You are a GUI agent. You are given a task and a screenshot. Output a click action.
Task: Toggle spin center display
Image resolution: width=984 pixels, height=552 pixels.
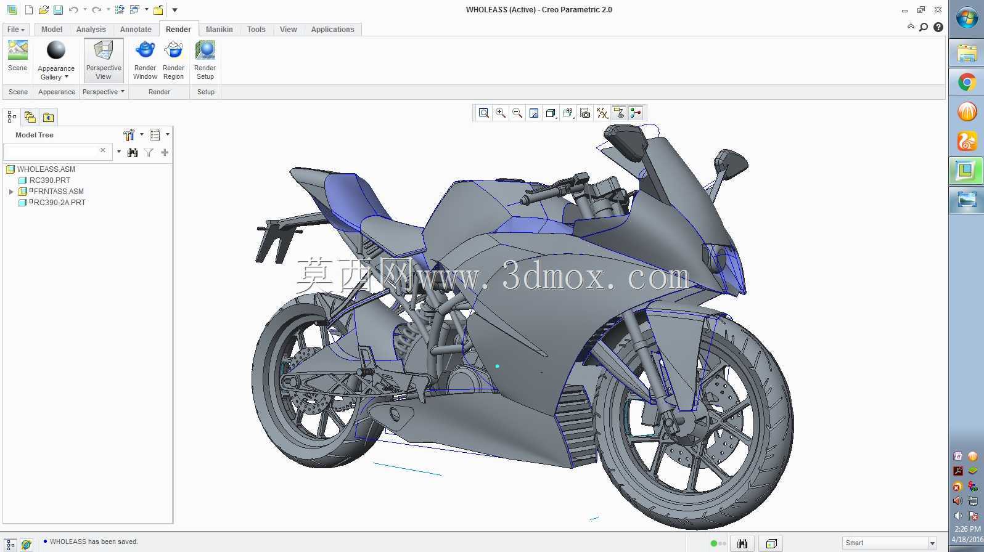coord(636,113)
